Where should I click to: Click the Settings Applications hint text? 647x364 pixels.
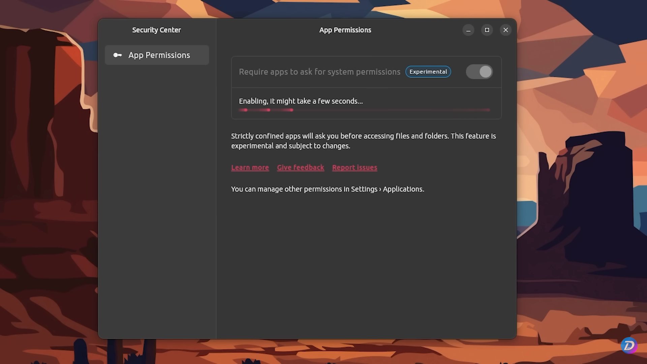pyautogui.click(x=327, y=189)
